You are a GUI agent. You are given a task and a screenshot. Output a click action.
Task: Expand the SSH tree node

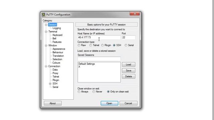click(x=50, y=84)
